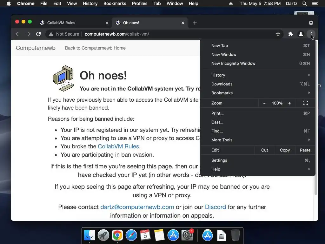The width and height of the screenshot is (325, 244).
Task: Open Downloads from the menu
Action: [x=258, y=84]
